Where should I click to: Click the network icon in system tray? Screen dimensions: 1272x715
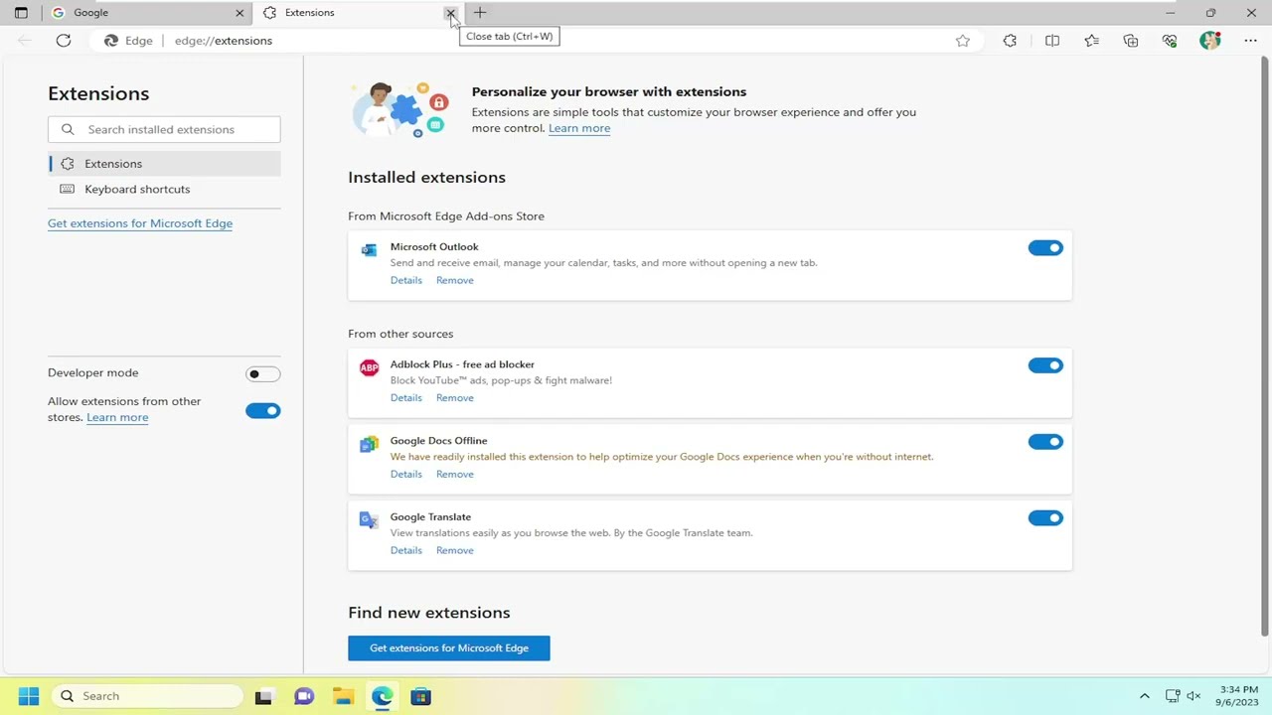tap(1173, 696)
